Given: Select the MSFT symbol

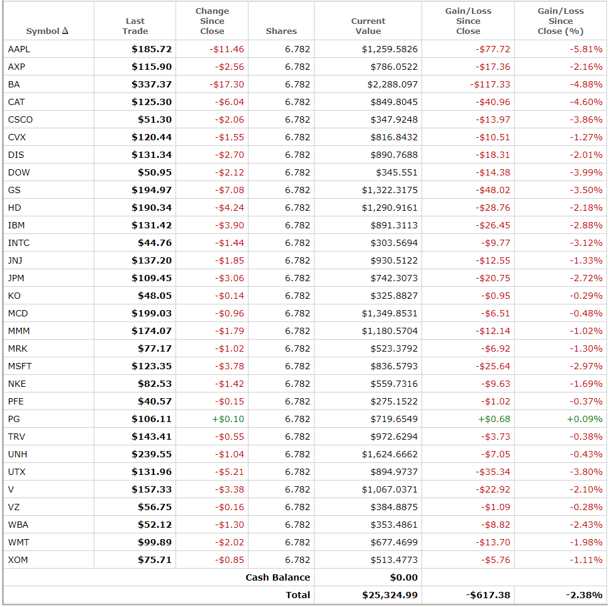Looking at the screenshot, I should (x=20, y=366).
